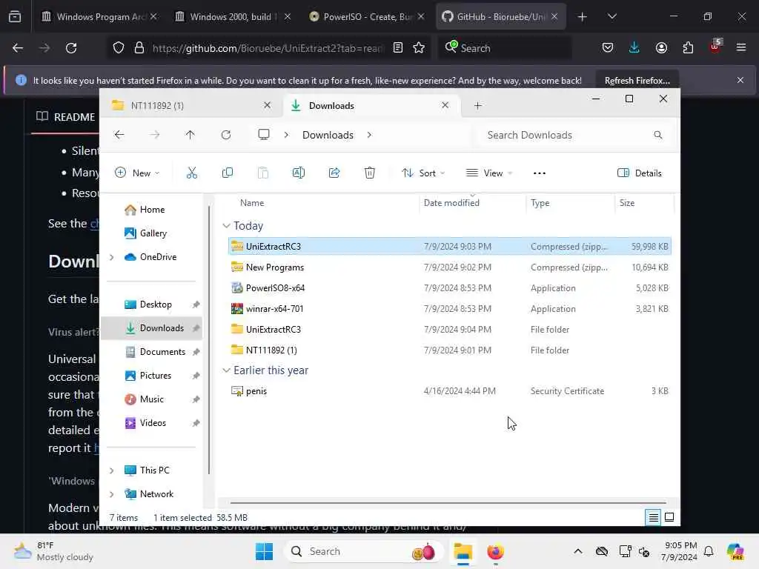Expand OneDrive in navigation pane
Image resolution: width=759 pixels, height=569 pixels.
point(112,257)
